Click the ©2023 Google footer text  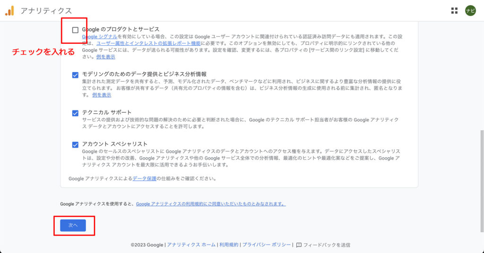(x=147, y=245)
